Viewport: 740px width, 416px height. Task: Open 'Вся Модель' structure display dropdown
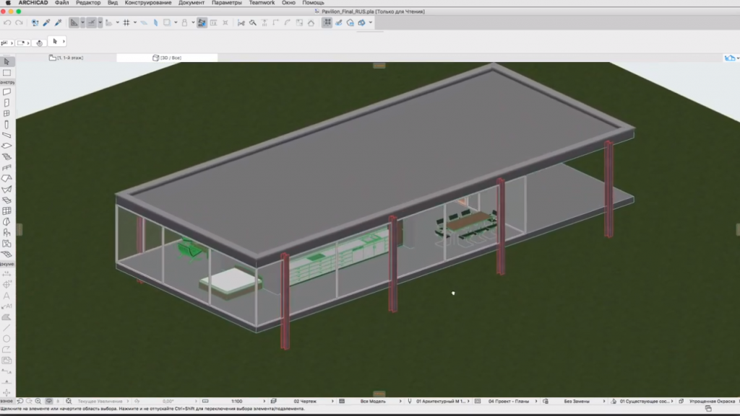pyautogui.click(x=373, y=402)
